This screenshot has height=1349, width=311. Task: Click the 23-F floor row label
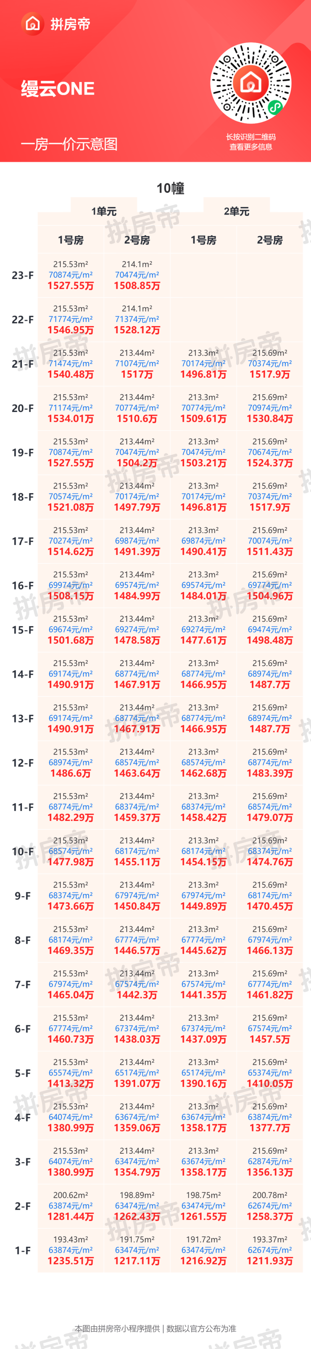point(22,276)
